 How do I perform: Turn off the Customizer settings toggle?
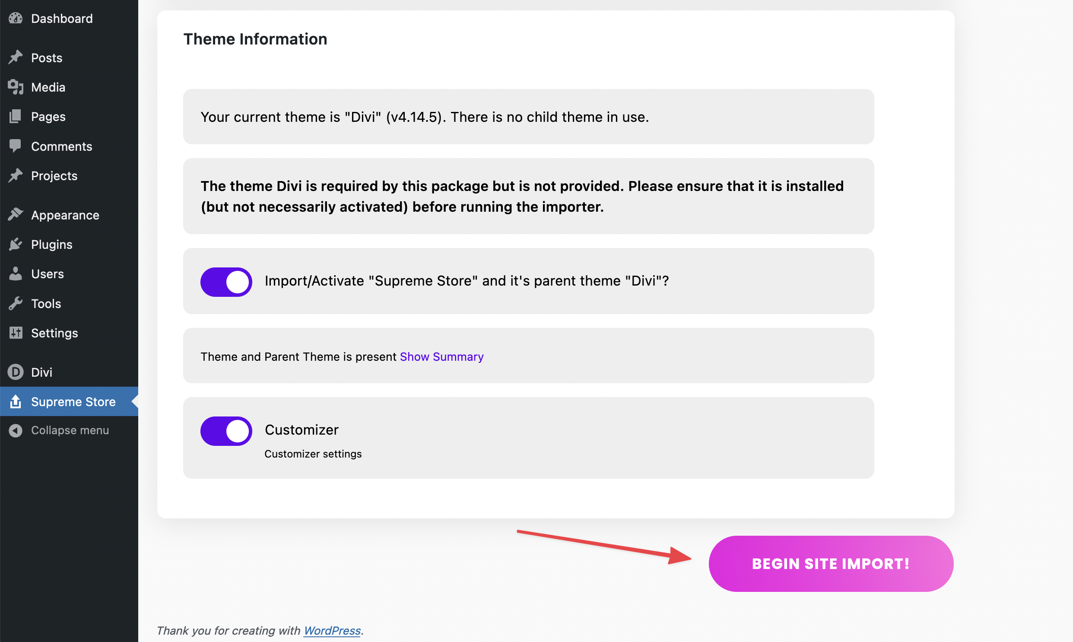(226, 431)
